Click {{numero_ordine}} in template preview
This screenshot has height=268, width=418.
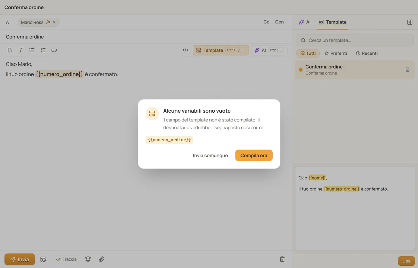[341, 189]
